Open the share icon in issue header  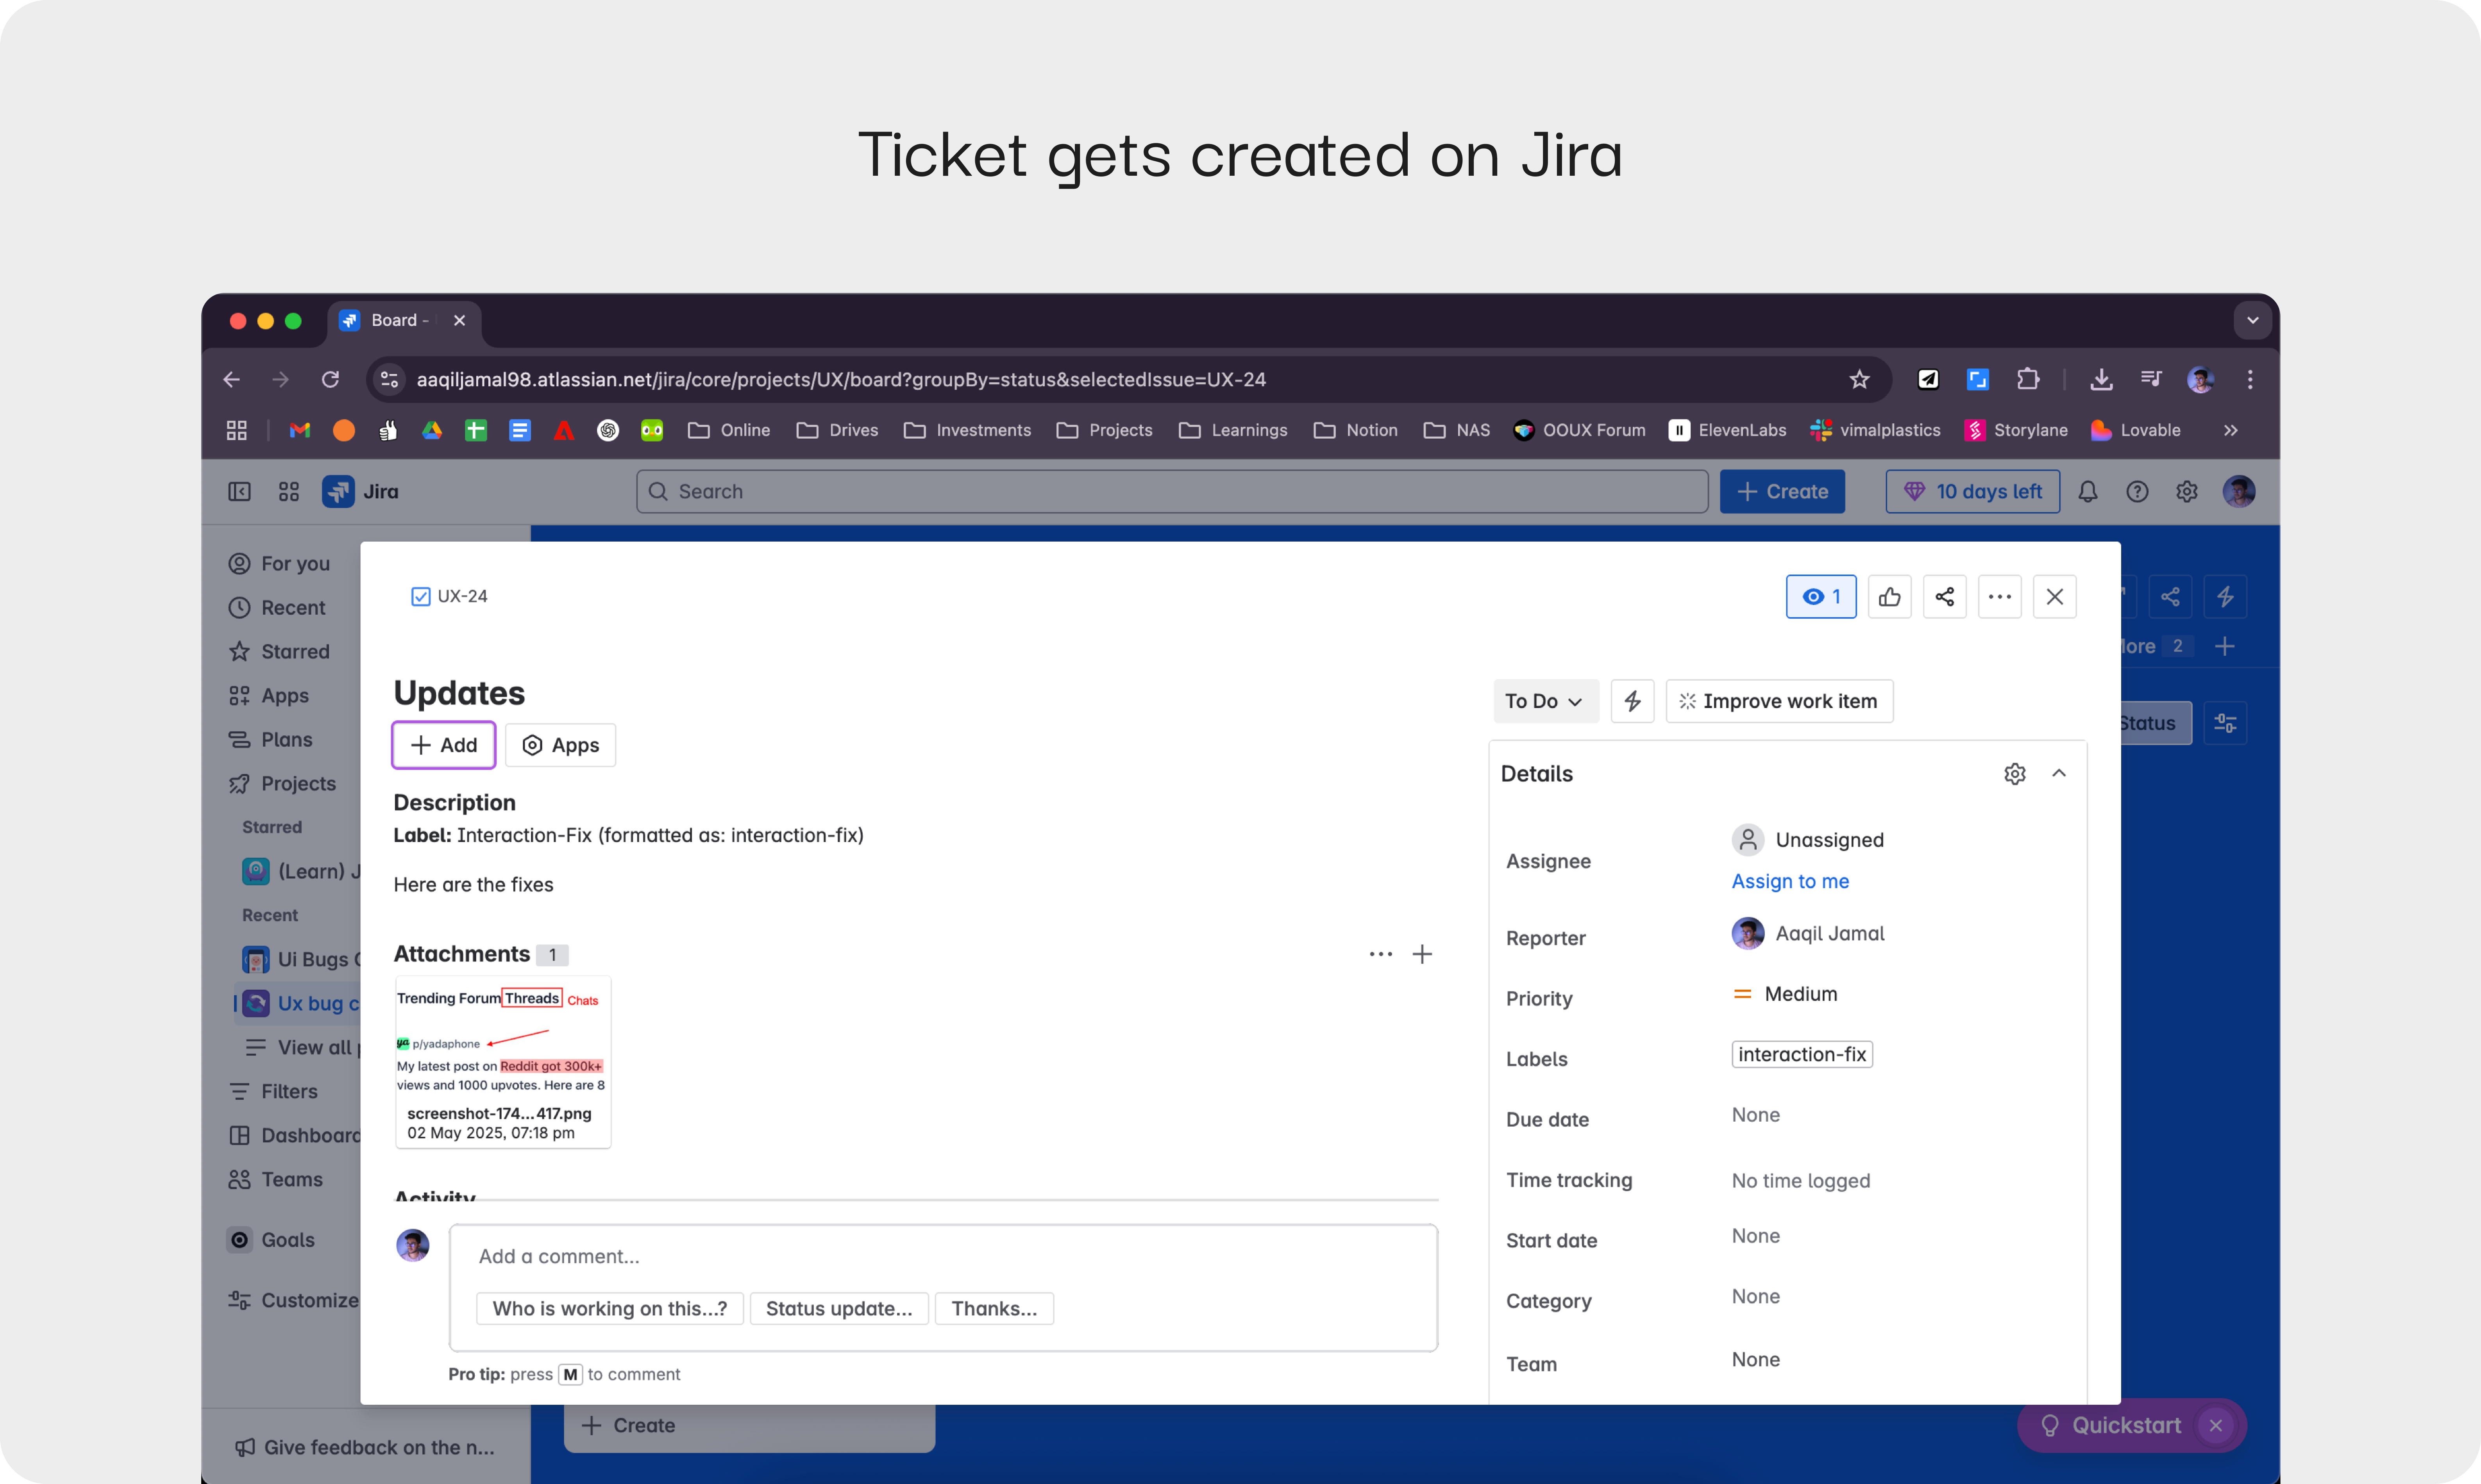(x=1945, y=597)
